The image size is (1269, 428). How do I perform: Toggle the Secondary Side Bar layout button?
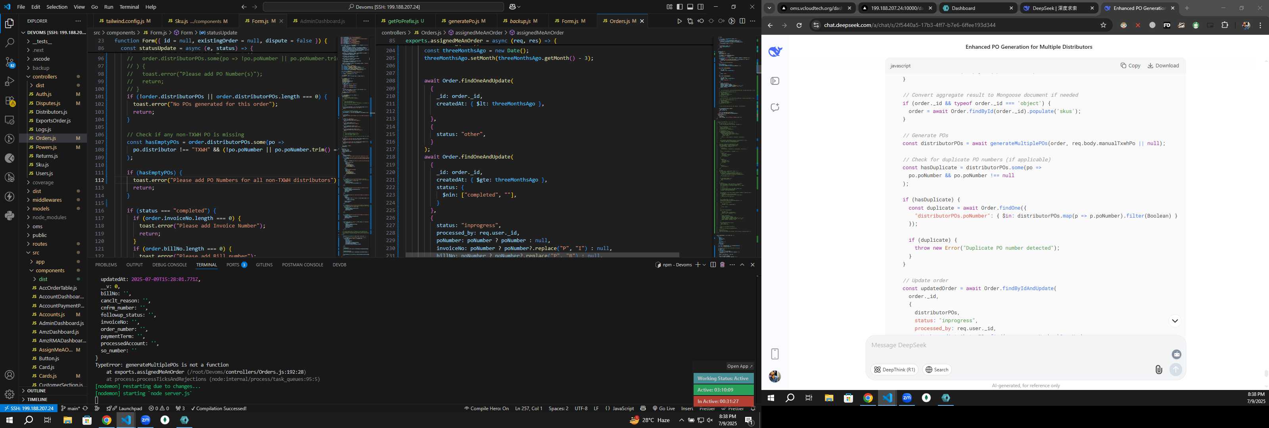click(700, 7)
